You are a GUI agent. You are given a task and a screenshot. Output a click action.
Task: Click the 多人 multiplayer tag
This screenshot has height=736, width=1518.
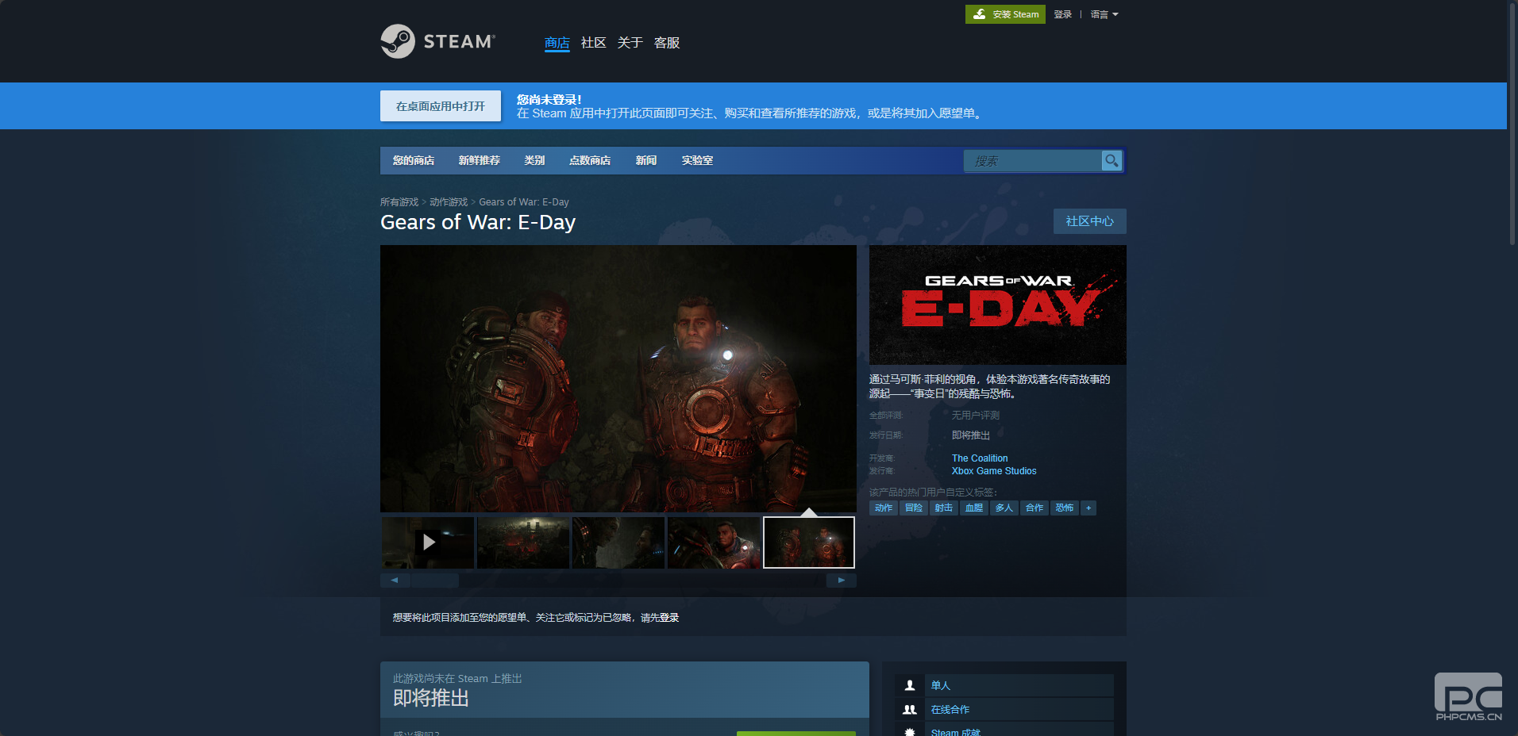(x=1004, y=508)
